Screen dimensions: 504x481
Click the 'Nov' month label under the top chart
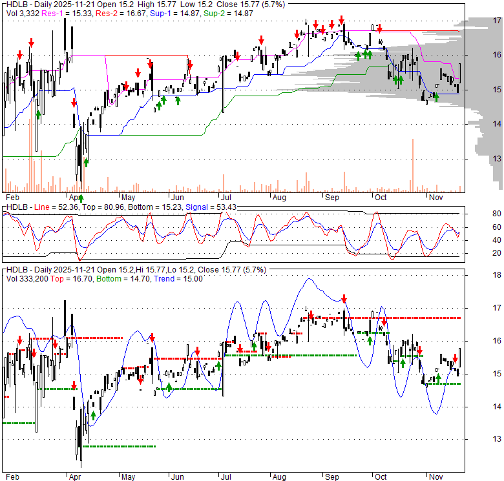[x=436, y=198]
